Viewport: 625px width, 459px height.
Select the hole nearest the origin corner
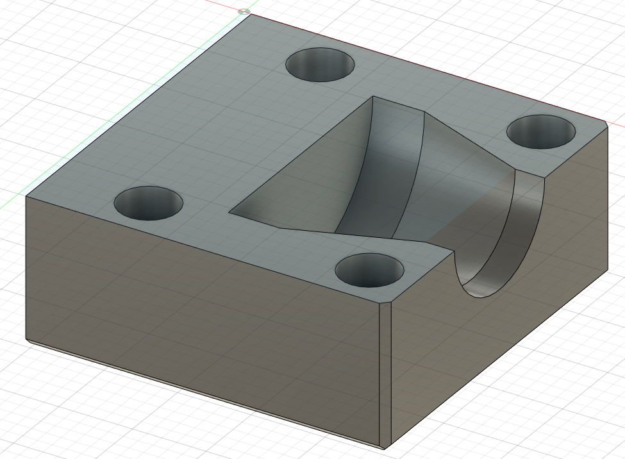[x=321, y=65]
